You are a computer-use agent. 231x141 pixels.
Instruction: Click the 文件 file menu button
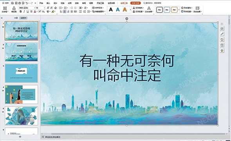pyautogui.click(x=5, y=3)
